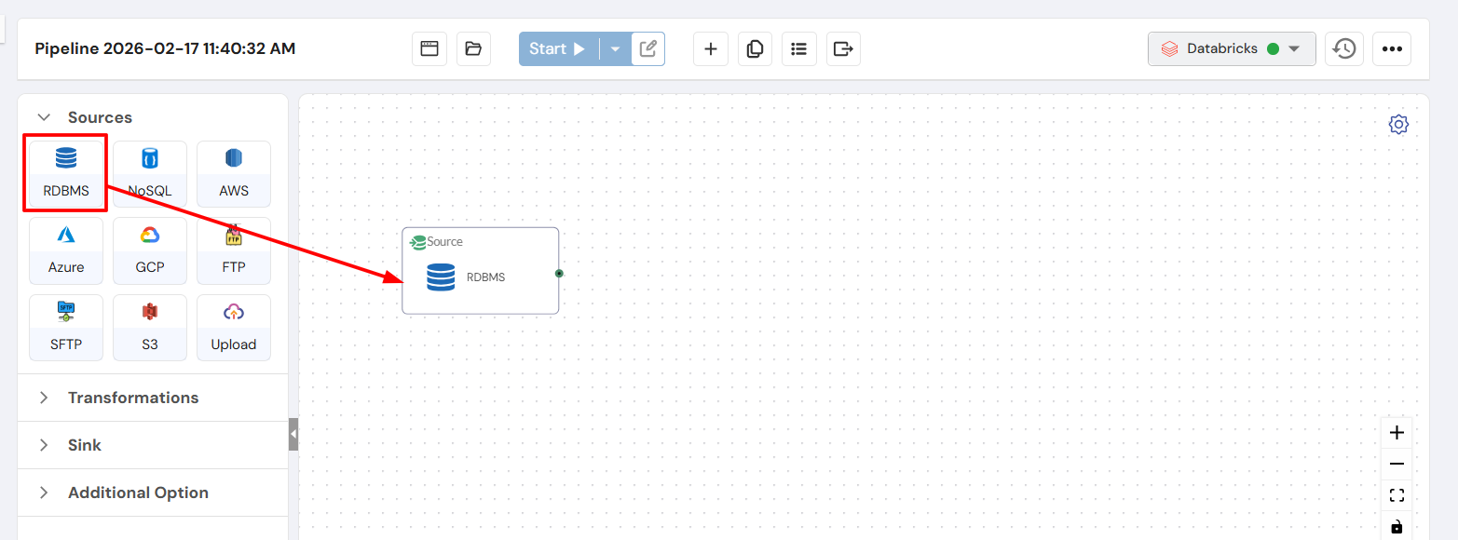Open the pipeline history clock icon

[1343, 49]
